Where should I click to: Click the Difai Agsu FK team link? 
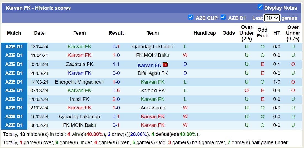click(152, 73)
